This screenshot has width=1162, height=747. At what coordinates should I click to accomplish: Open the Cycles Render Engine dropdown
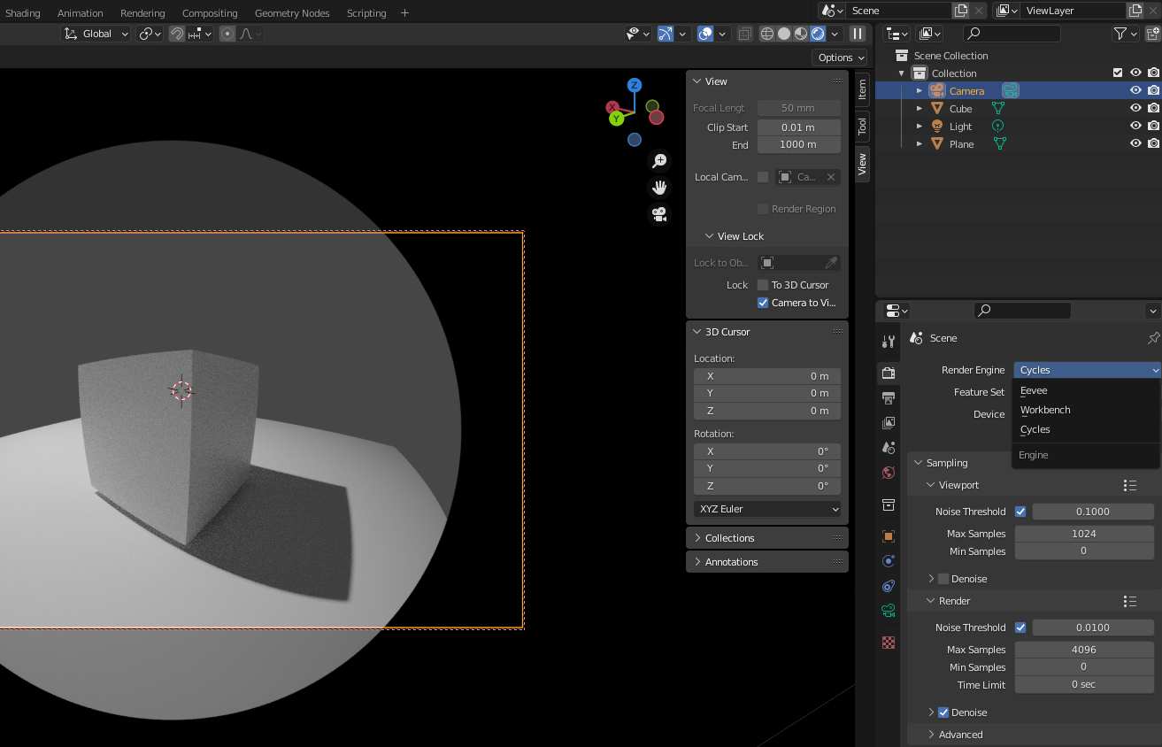(1087, 370)
